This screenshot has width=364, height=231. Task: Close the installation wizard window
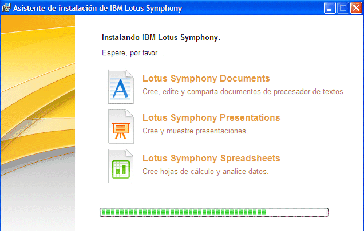point(356,8)
